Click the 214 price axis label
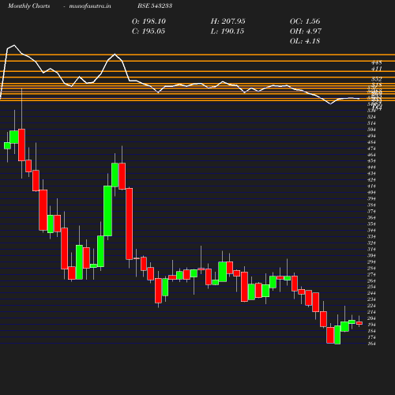The height and width of the screenshot is (395, 395). coord(371,312)
